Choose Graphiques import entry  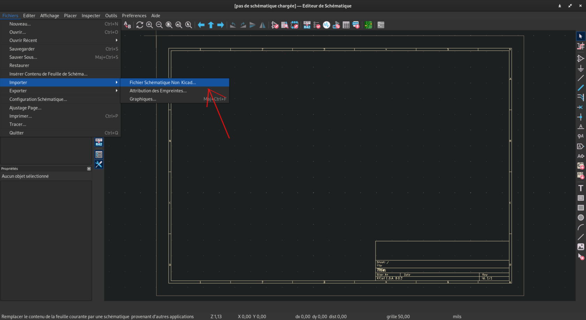pos(175,99)
